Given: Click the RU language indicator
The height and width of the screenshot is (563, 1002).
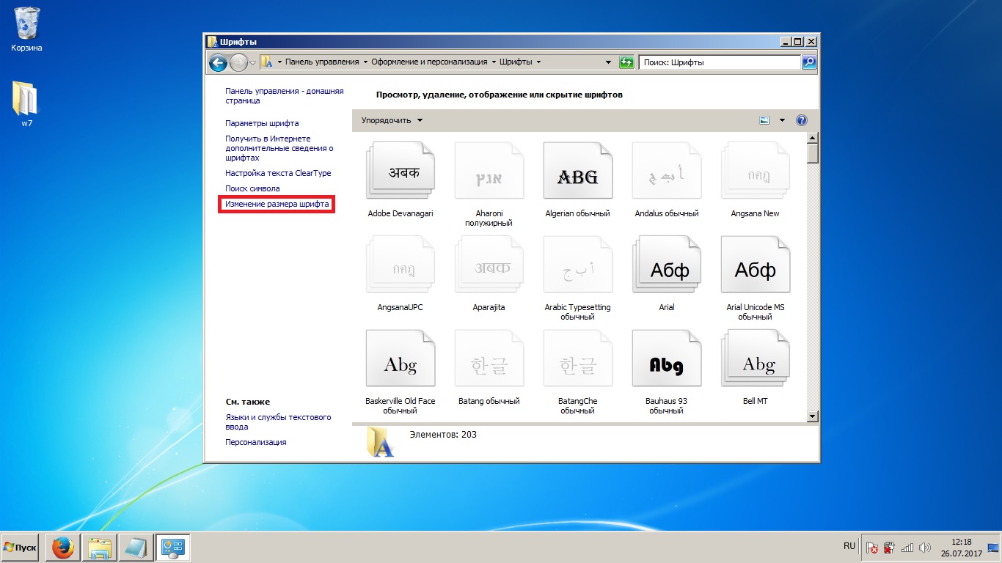Looking at the screenshot, I should click(x=849, y=547).
